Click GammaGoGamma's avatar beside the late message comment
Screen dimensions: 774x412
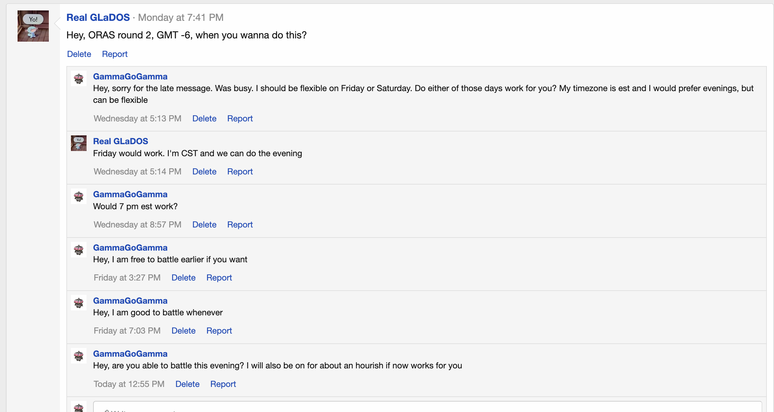[x=79, y=78]
